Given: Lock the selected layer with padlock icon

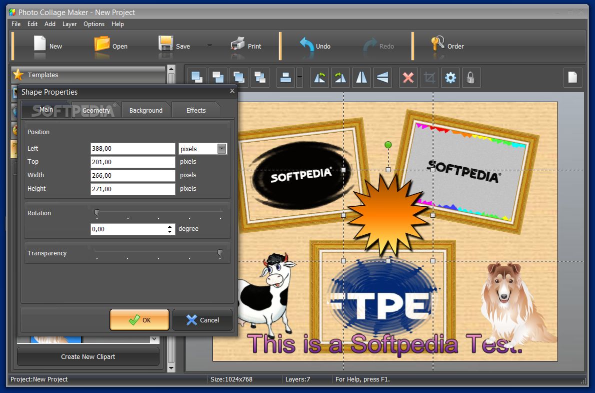Looking at the screenshot, I should coord(471,78).
